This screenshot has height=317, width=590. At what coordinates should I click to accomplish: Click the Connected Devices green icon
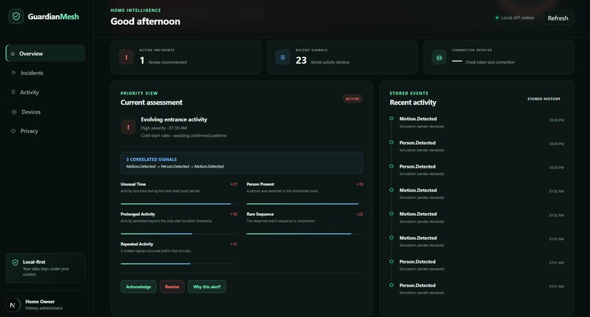coord(439,58)
